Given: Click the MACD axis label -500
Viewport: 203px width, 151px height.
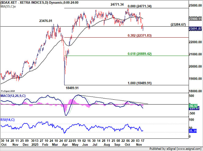Looking at the screenshot, I should pyautogui.click(x=192, y=113).
